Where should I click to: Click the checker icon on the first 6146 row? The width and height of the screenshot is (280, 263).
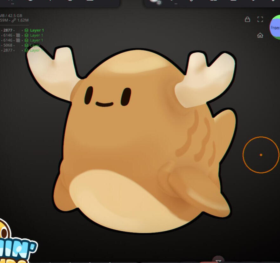[x=18, y=35]
